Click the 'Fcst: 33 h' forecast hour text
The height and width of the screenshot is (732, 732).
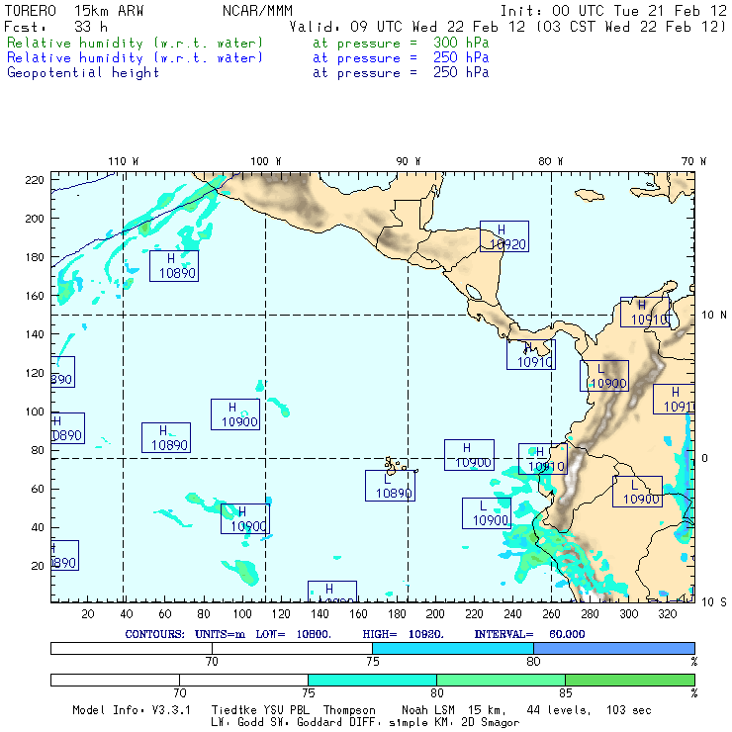[x=55, y=27]
